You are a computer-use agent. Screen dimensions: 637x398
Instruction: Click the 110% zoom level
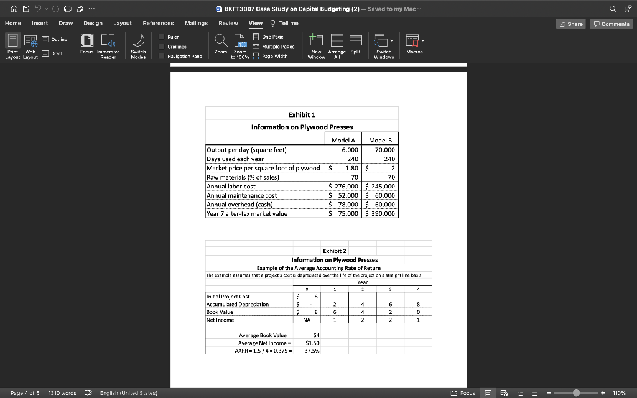[x=619, y=393]
